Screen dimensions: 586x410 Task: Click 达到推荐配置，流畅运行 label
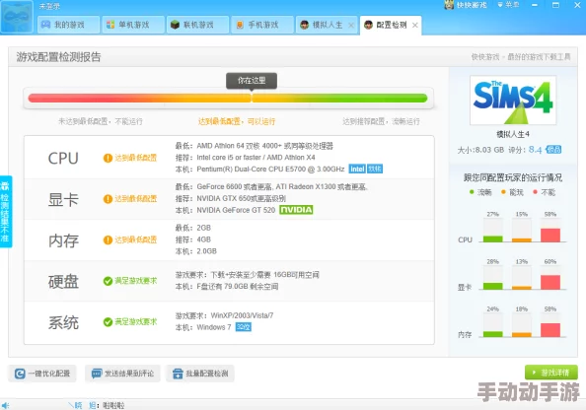(x=381, y=121)
